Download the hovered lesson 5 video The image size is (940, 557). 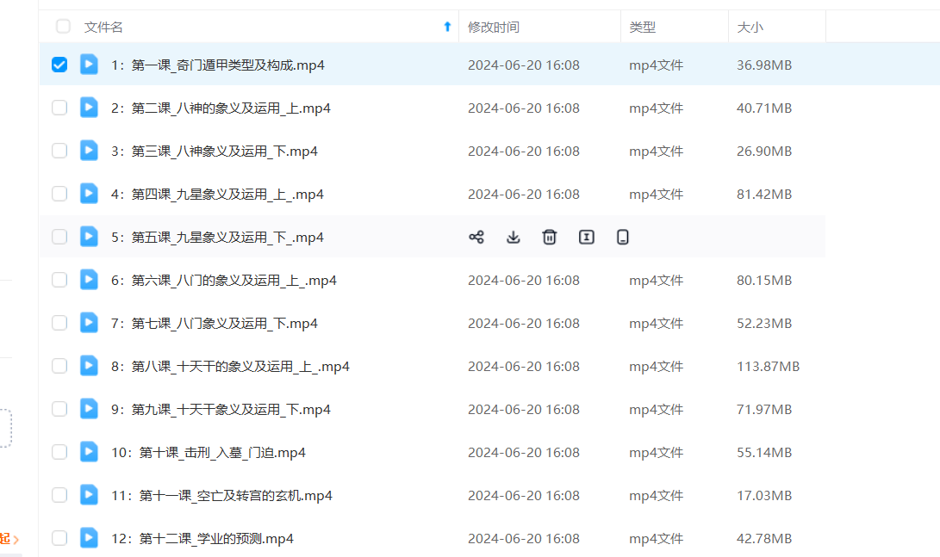(x=513, y=237)
